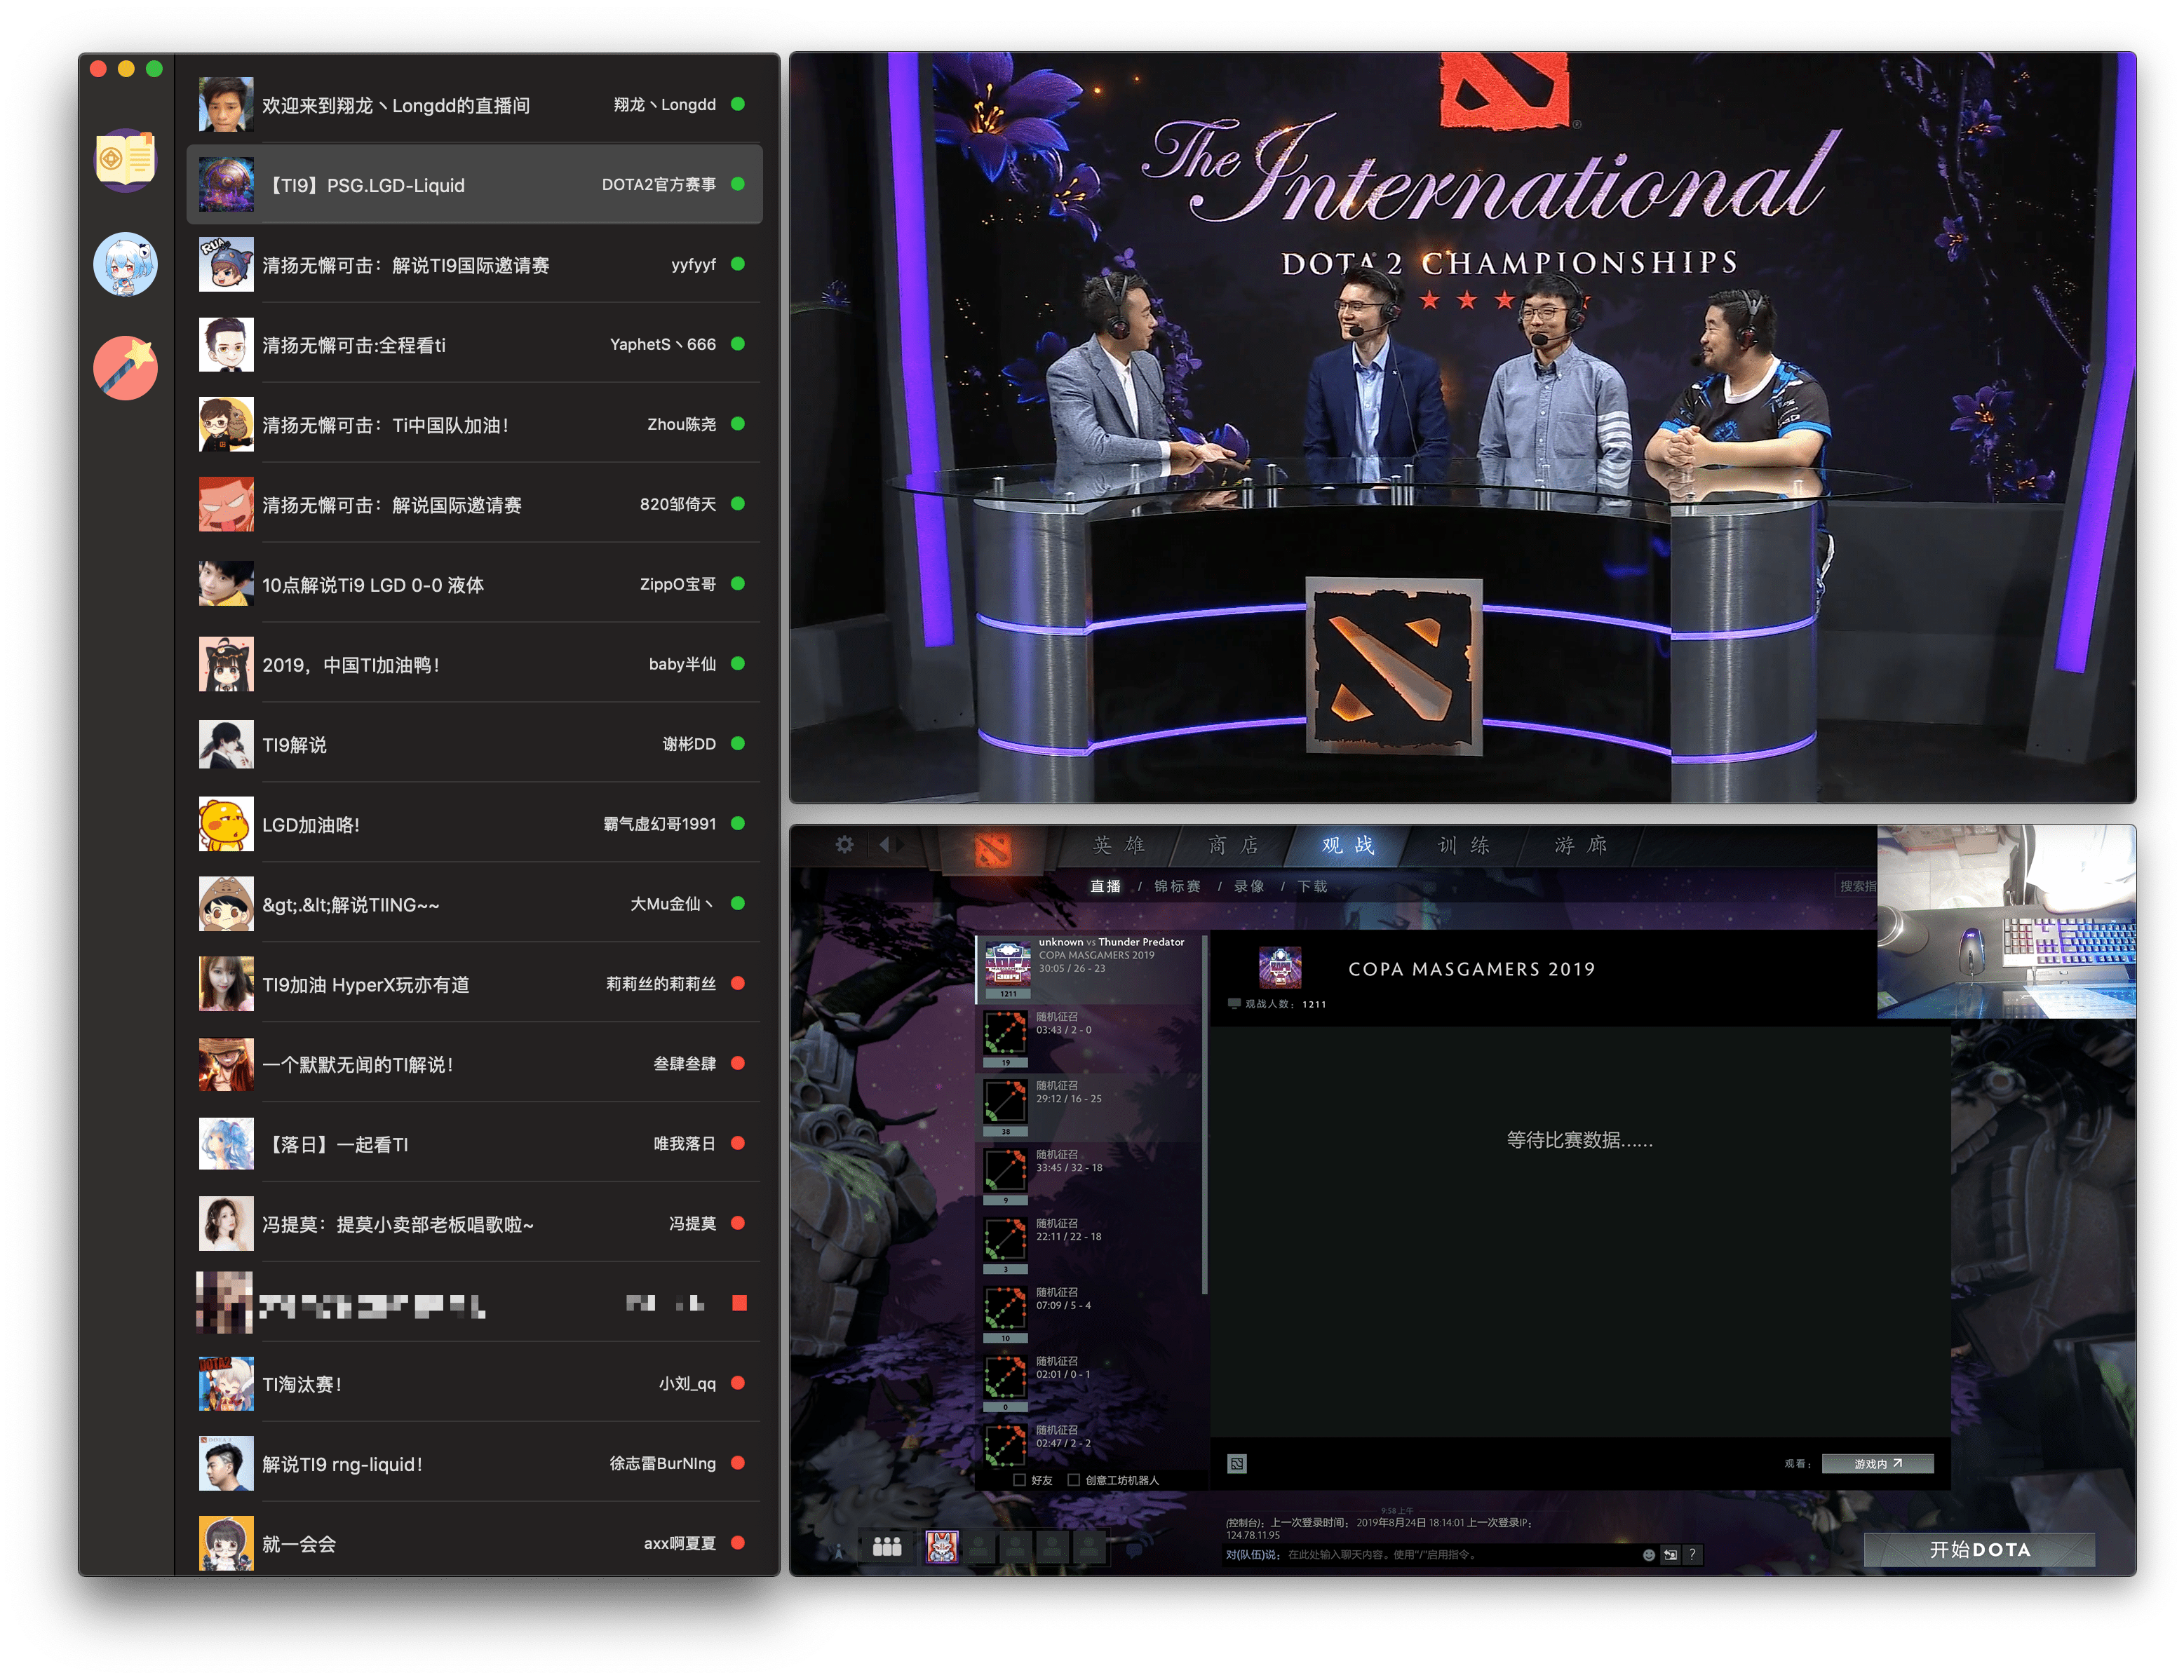Open chat help question mark
This screenshot has width=2184, height=1680.
1692,1555
